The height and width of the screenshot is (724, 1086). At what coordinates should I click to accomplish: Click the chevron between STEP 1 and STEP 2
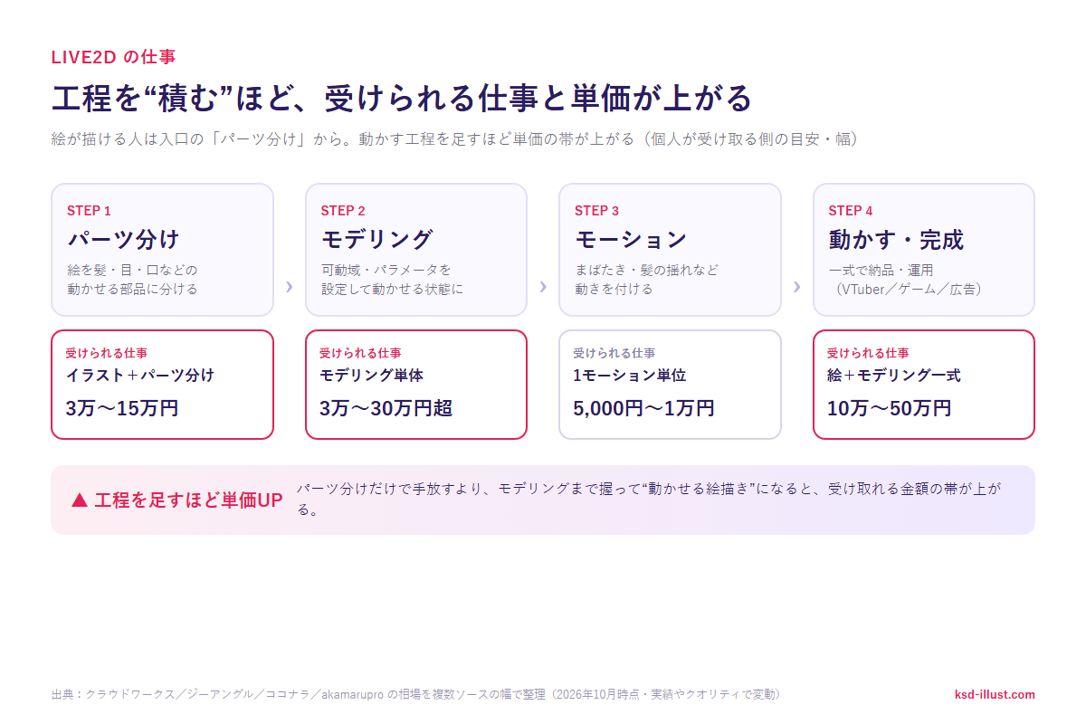coord(290,286)
